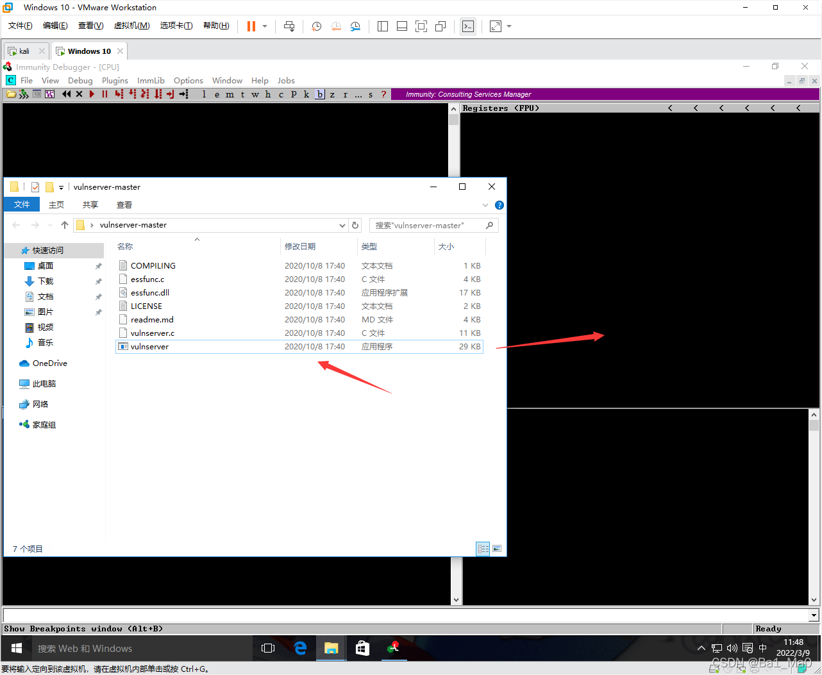Click VMware full screen icon
Viewport: 822px width, 675px height.
[421, 26]
